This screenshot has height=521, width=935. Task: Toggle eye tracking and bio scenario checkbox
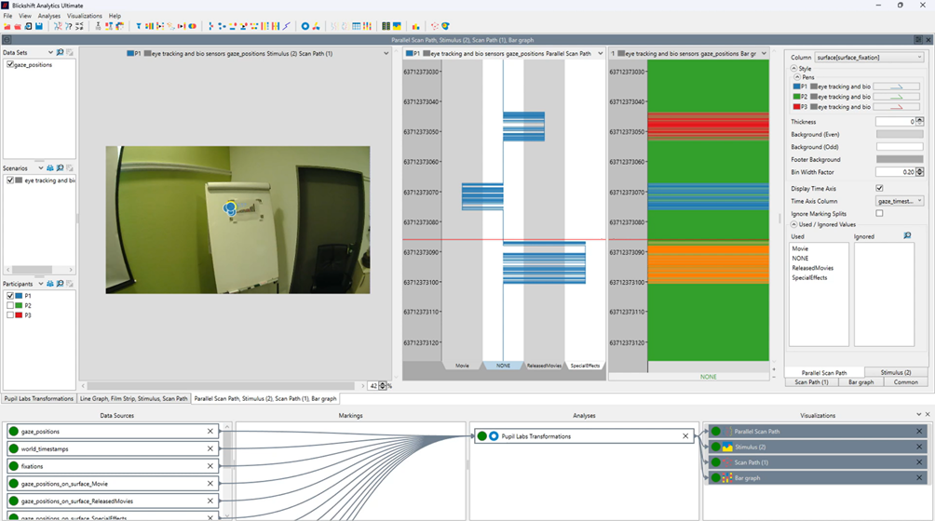pyautogui.click(x=10, y=180)
